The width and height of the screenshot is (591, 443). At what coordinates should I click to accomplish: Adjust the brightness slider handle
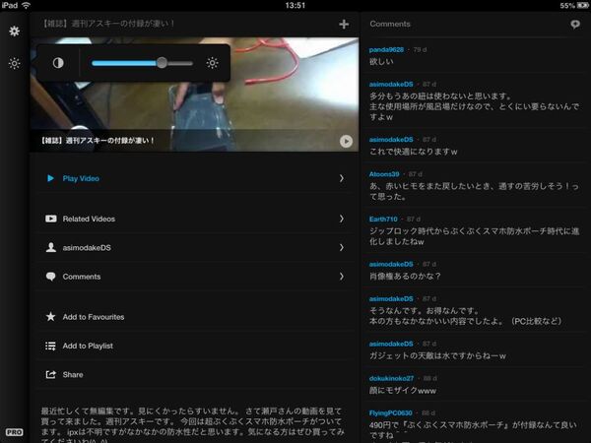coord(162,63)
